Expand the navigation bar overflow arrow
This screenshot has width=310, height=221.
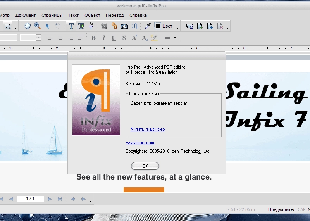[x=91, y=201]
